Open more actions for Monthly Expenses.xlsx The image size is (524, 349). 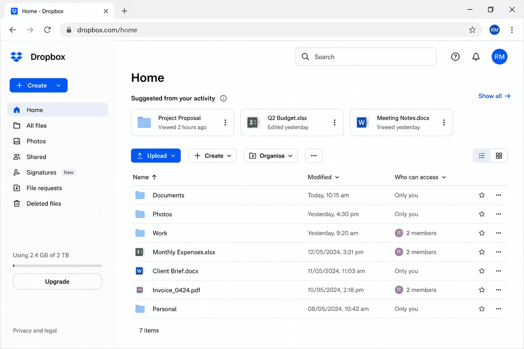tap(498, 252)
